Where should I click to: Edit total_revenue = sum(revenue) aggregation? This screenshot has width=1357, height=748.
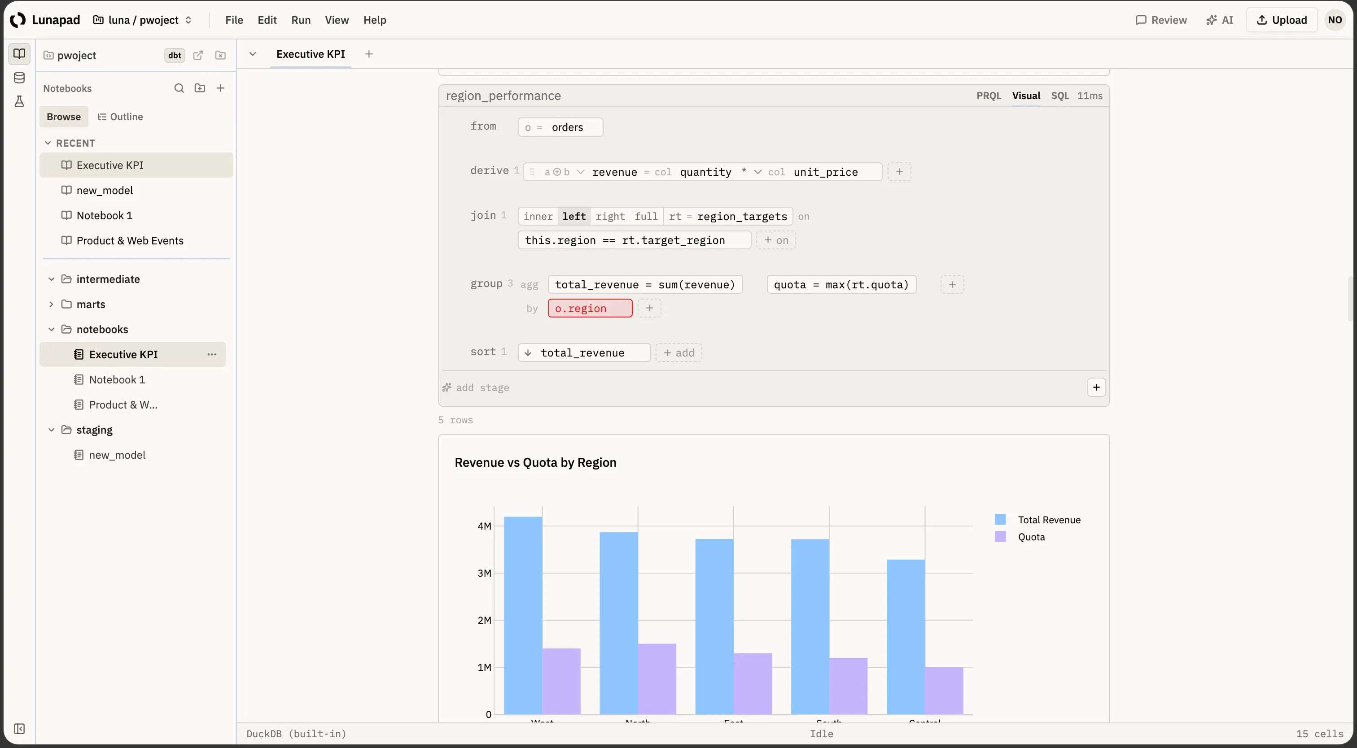tap(645, 284)
